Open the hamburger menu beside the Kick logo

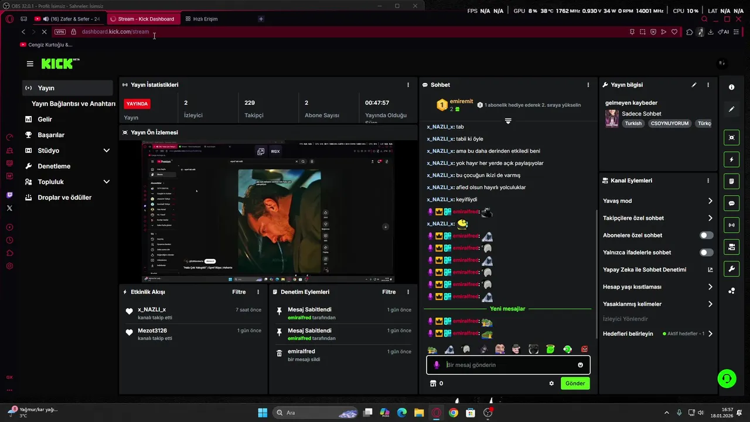pos(30,64)
